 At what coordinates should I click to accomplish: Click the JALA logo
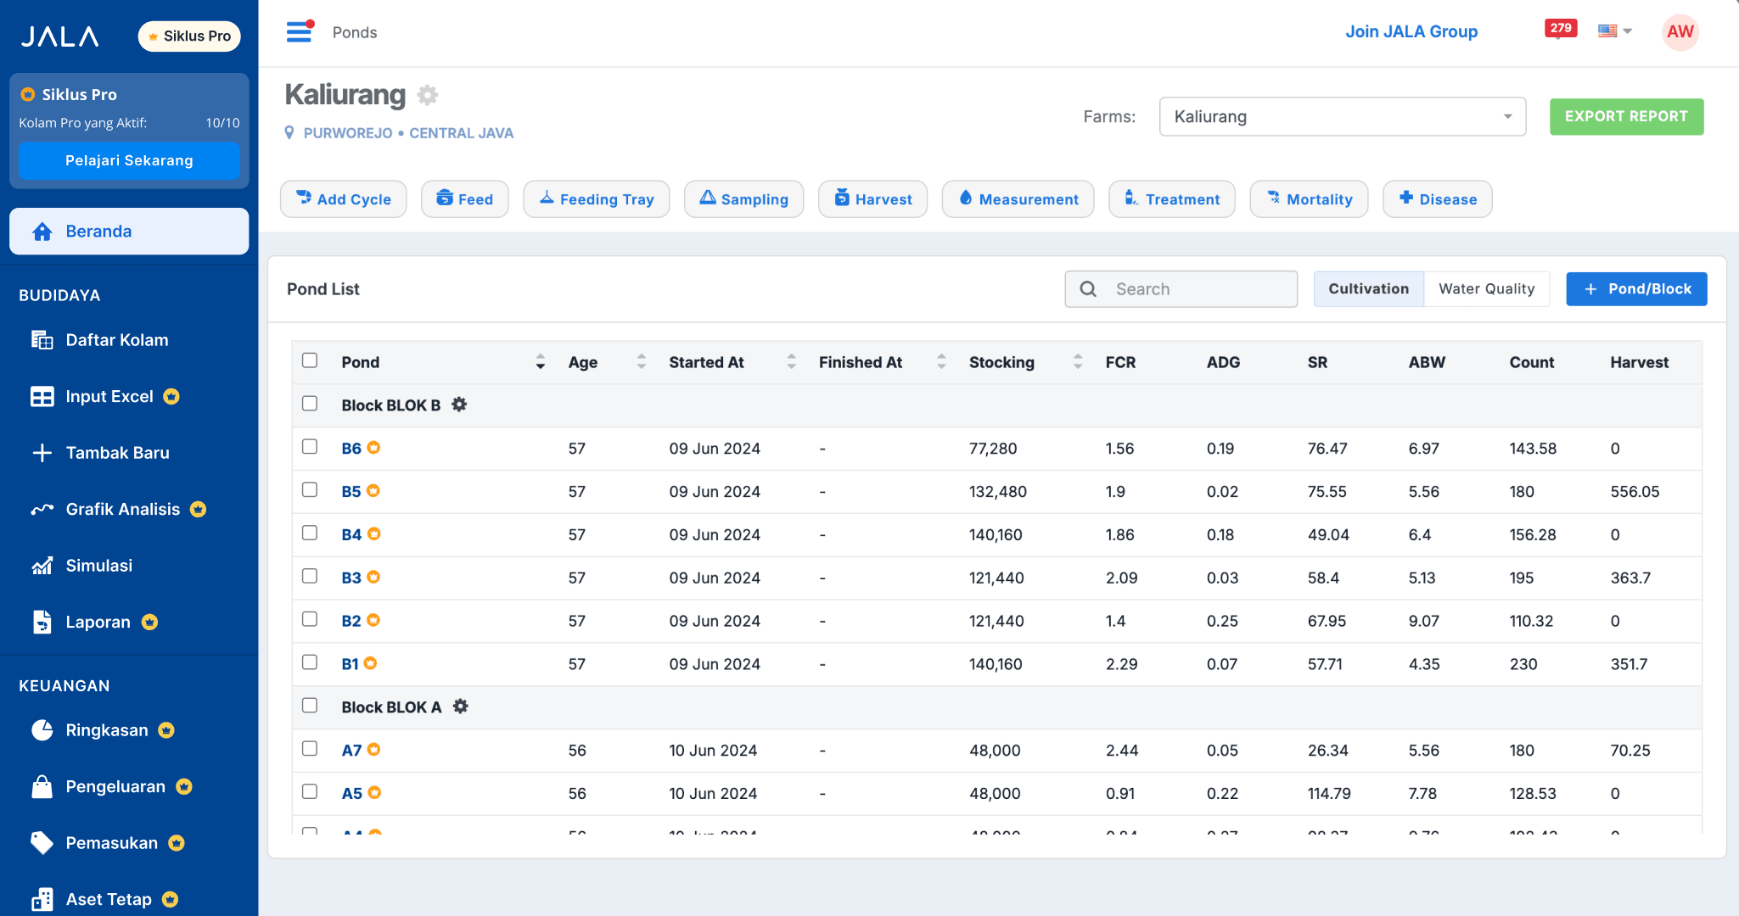(59, 36)
